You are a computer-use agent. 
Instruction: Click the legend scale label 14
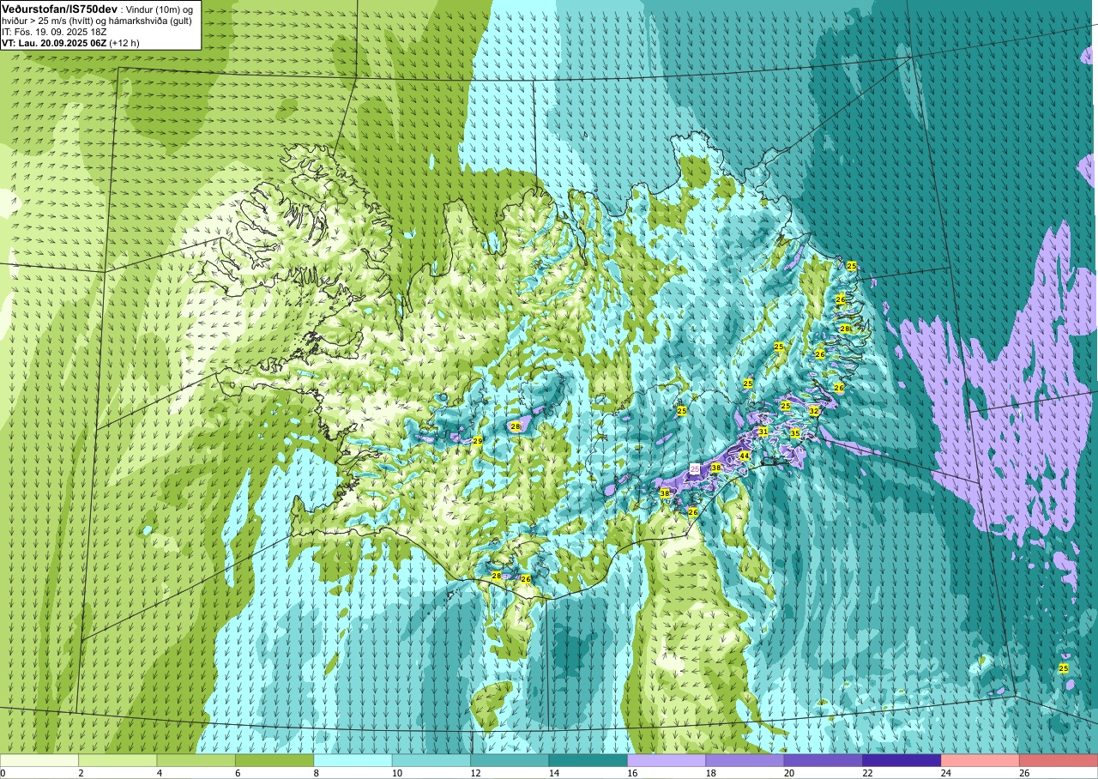tap(554, 773)
